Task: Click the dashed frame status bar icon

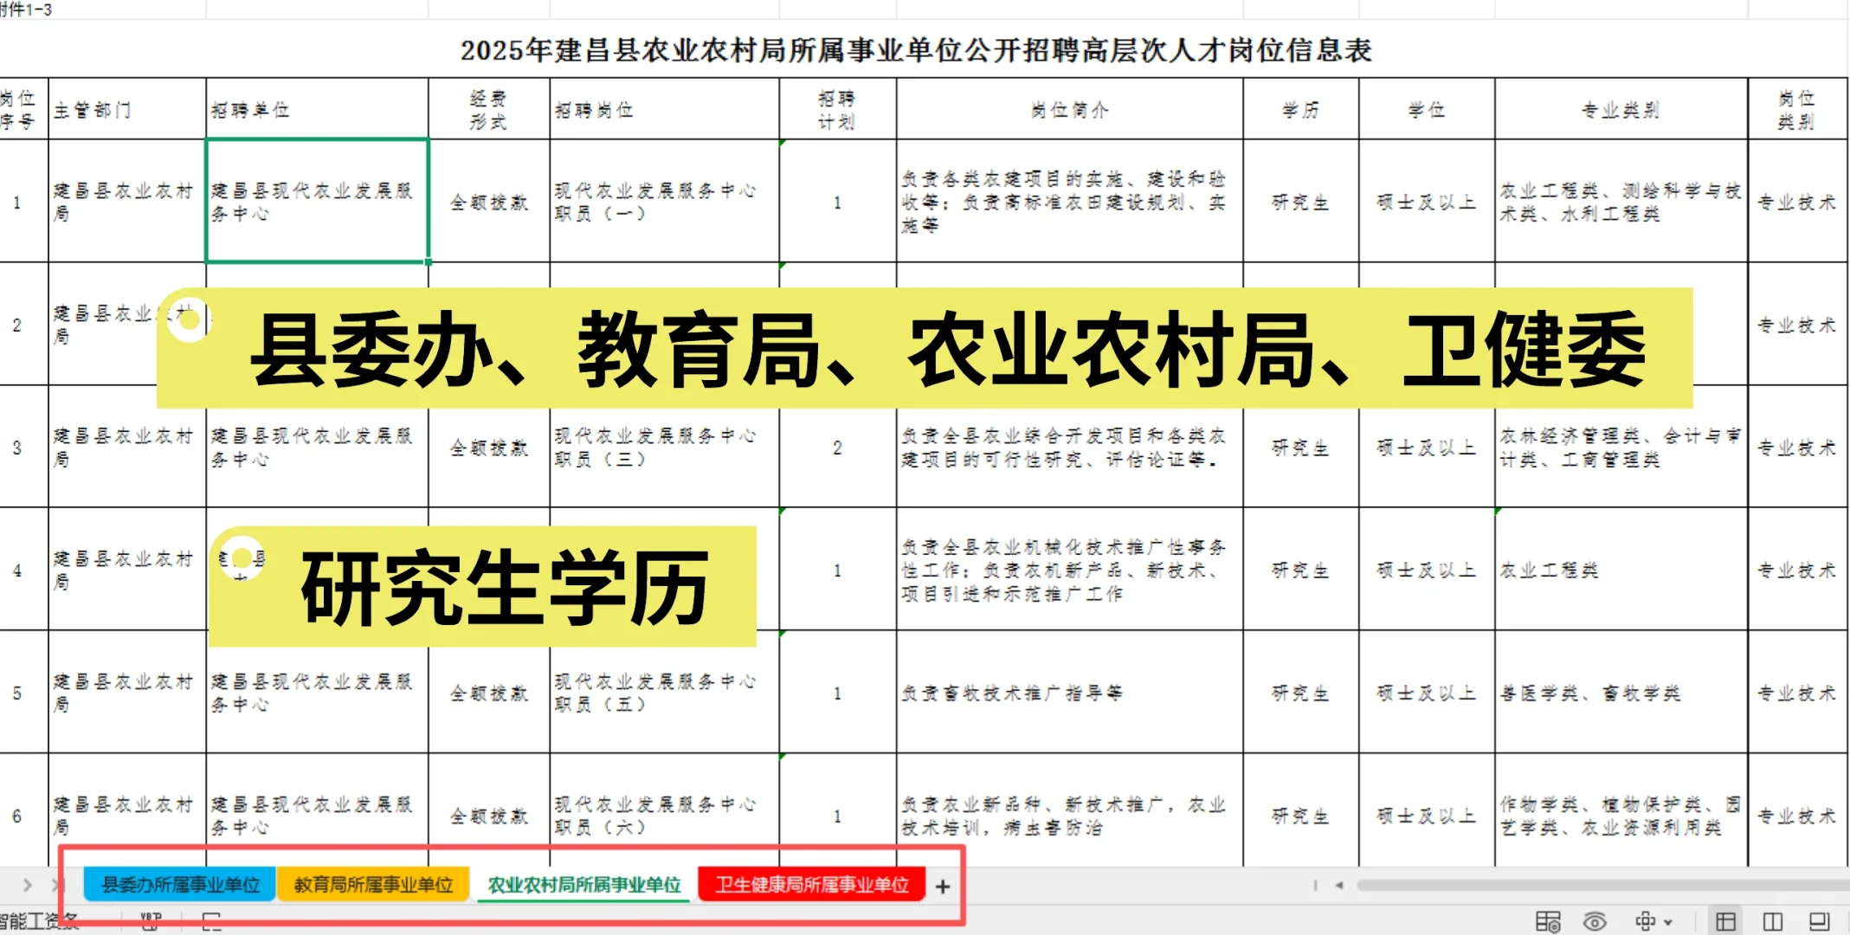Action: click(x=212, y=921)
